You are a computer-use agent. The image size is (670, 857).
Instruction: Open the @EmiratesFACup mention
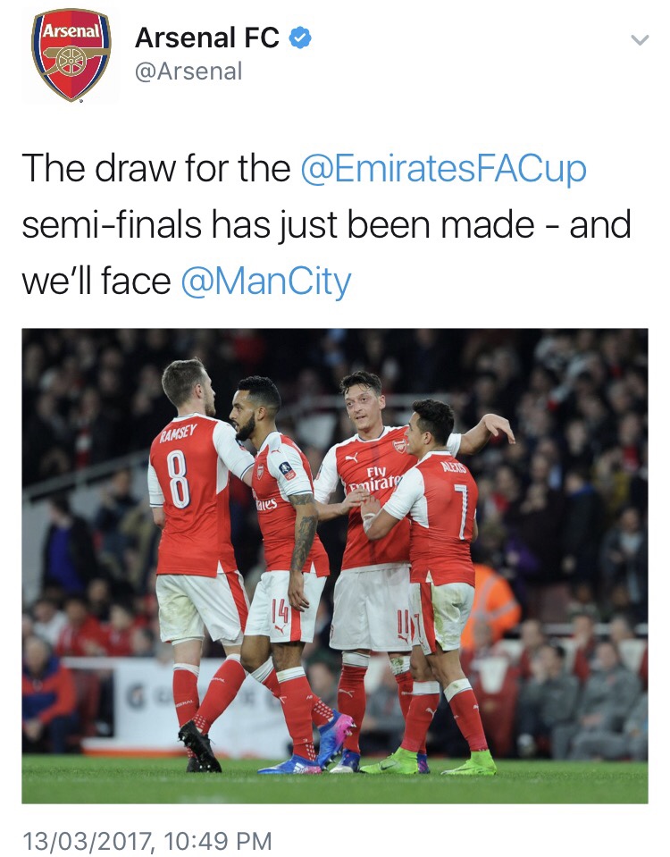(443, 168)
